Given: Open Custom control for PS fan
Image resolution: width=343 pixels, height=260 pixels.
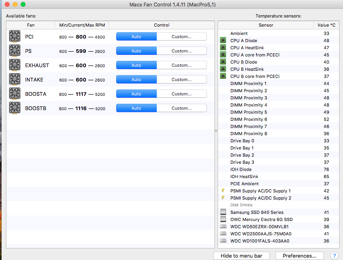Looking at the screenshot, I should click(181, 51).
